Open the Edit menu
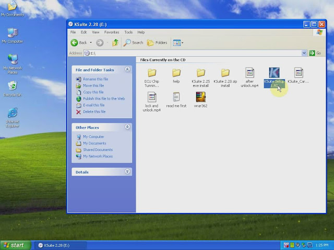The width and height of the screenshot is (334, 250). pos(83,32)
